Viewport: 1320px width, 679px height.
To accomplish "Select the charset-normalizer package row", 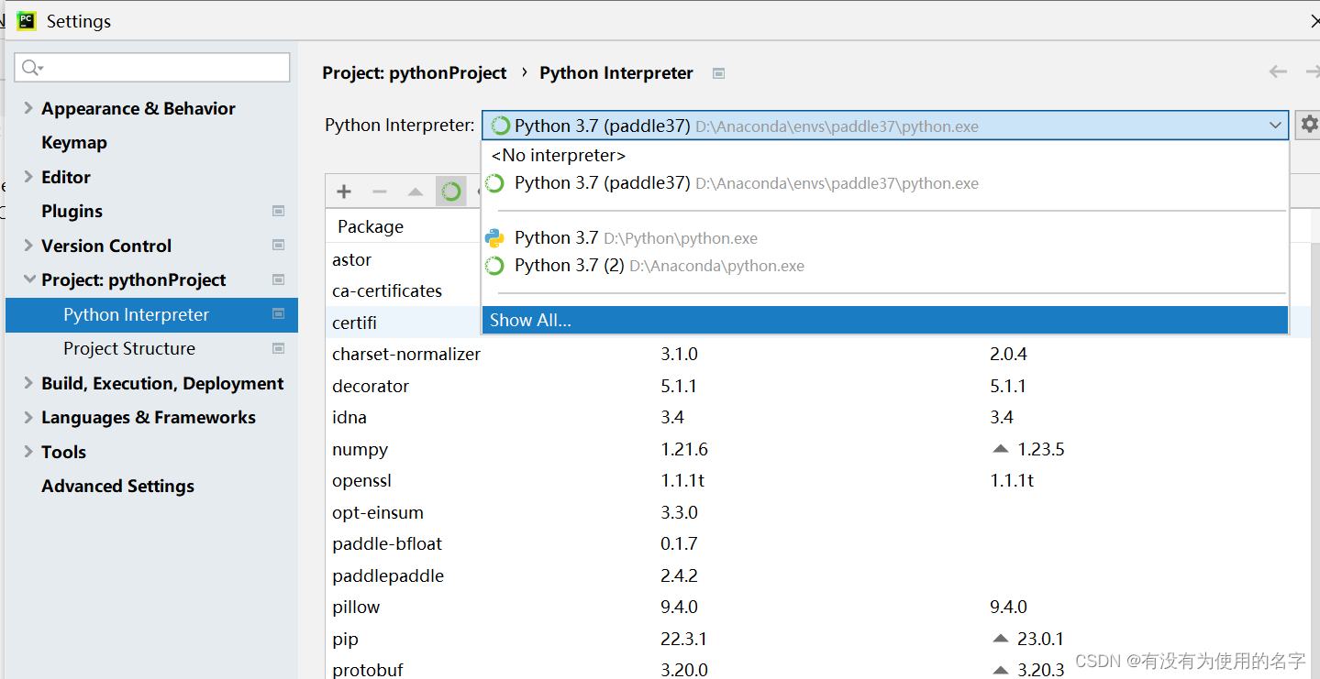I will click(818, 354).
